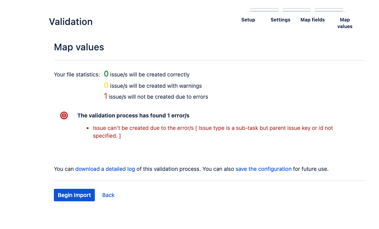Save the import configuration
Viewport: 379px width, 229px height.
coord(263,169)
